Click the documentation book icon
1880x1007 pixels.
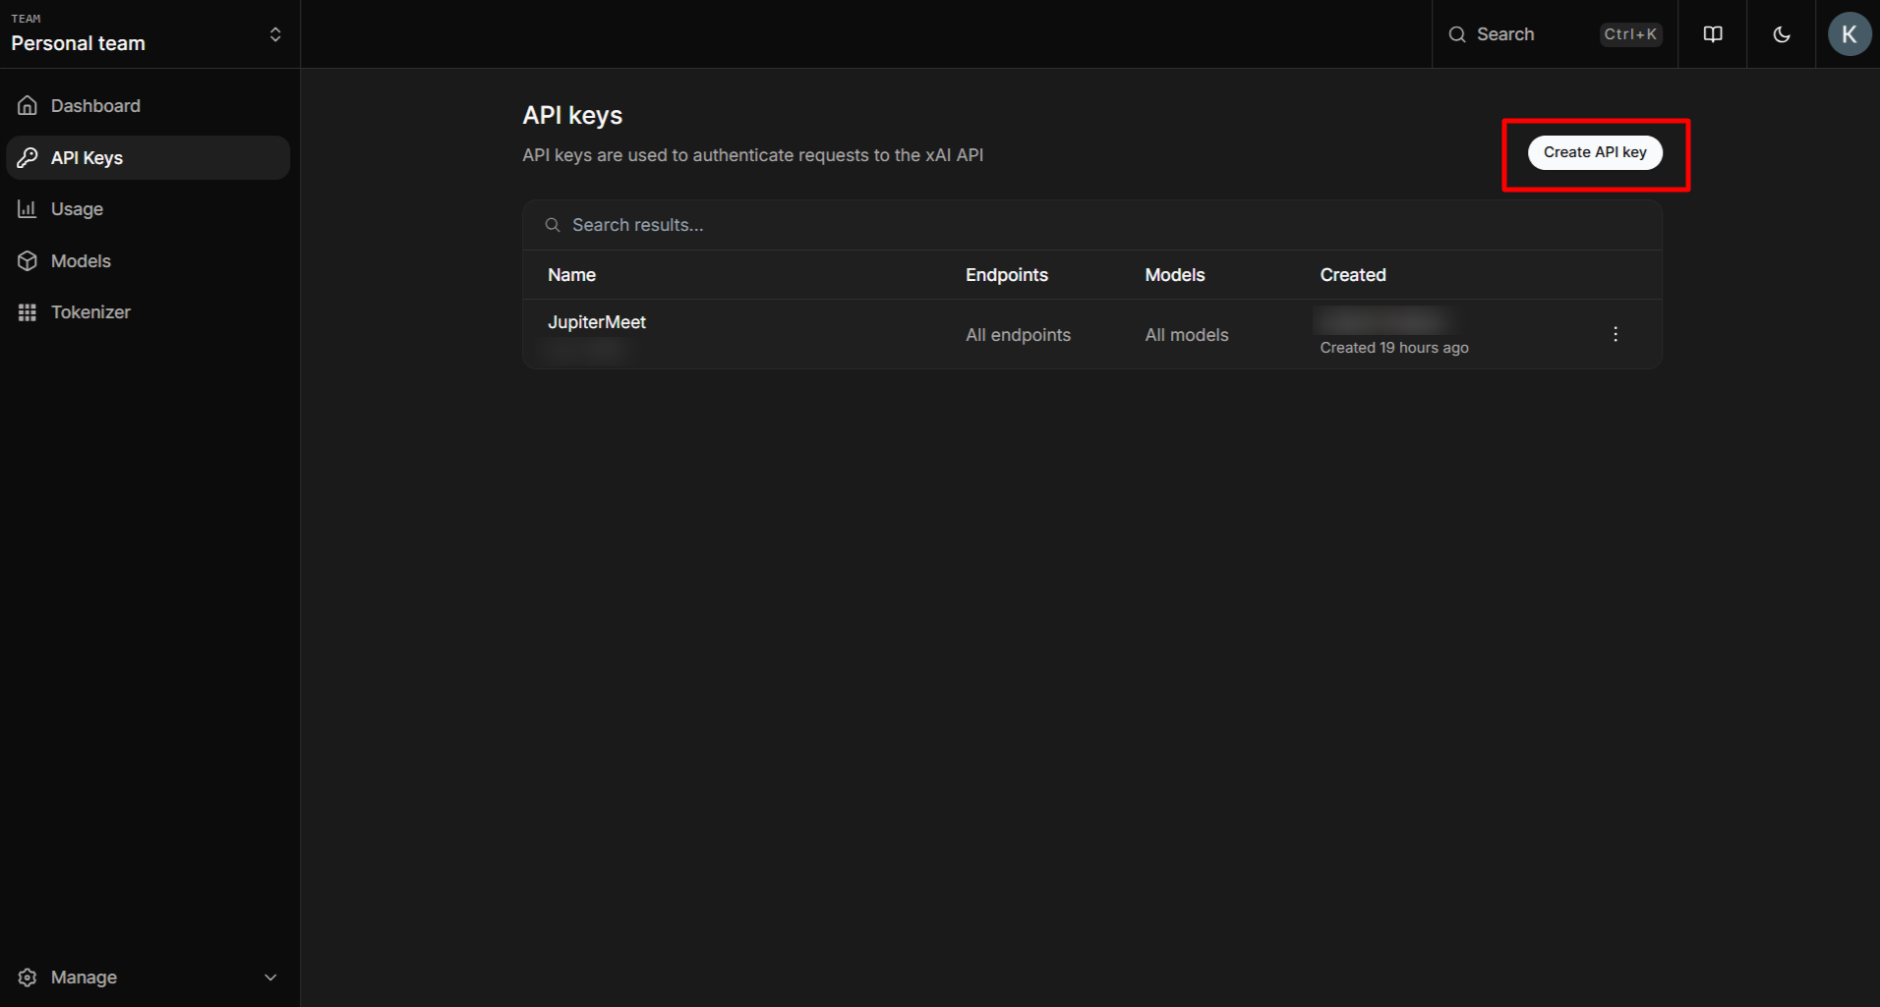coord(1713,33)
